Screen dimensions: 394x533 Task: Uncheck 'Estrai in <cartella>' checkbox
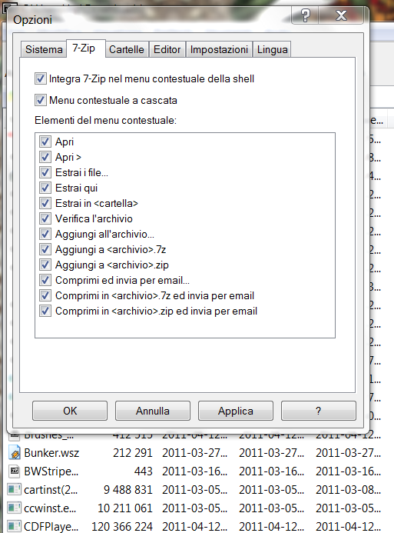(45, 203)
